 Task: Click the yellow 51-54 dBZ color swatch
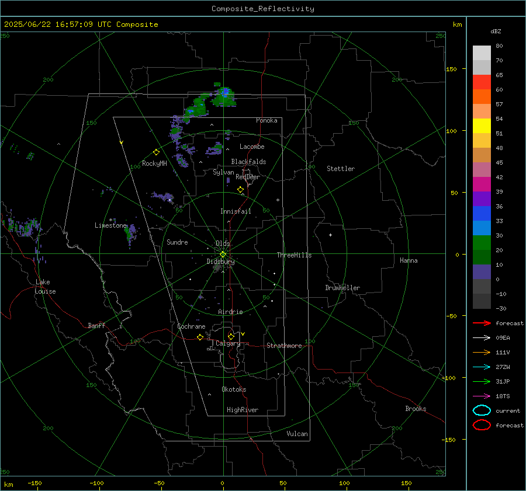coord(482,126)
